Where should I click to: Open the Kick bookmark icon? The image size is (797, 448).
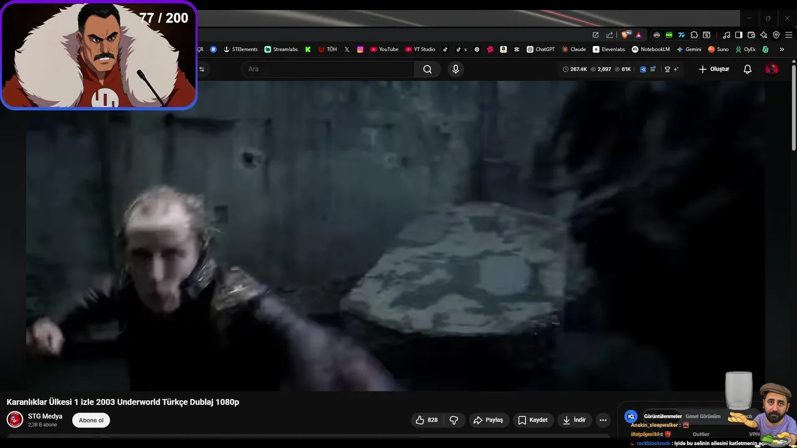pyautogui.click(x=308, y=49)
